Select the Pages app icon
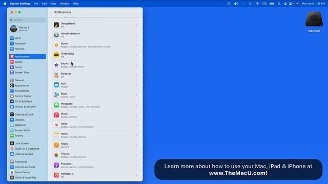Viewport: 328px width, 184px height. tap(56, 145)
